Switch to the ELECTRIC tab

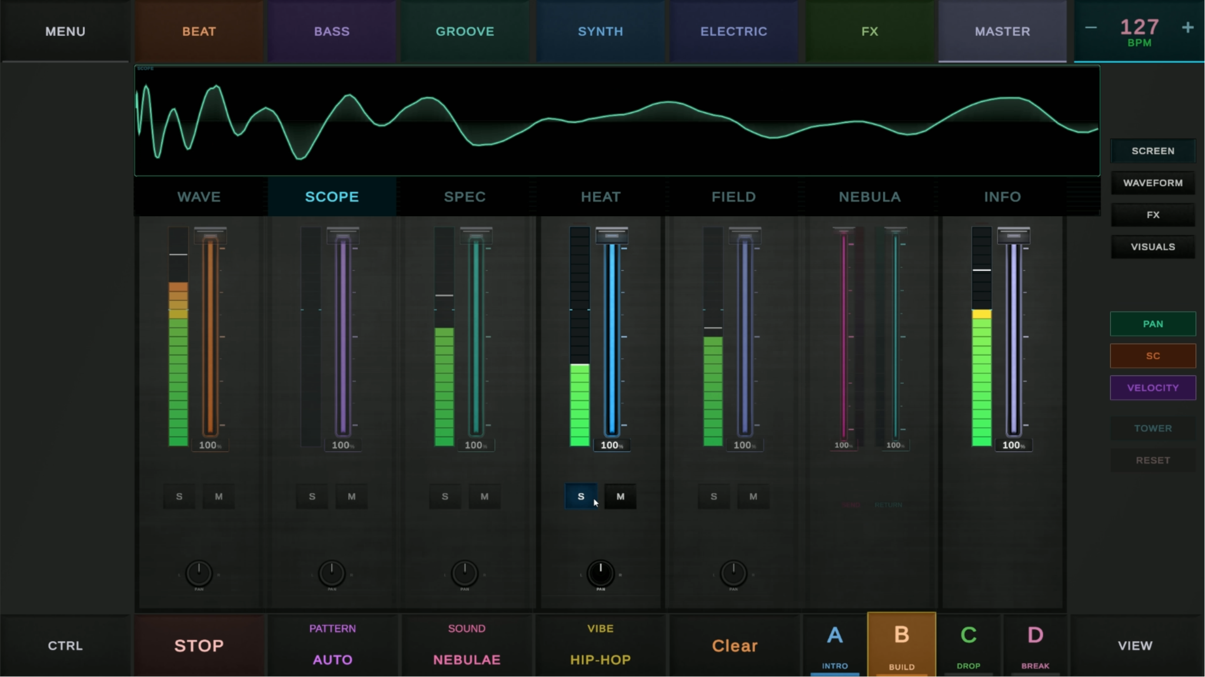(x=734, y=31)
